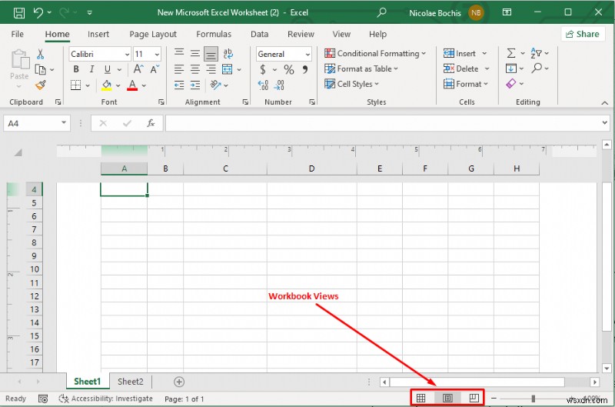Switch to Sheet2 tab
This screenshot has width=615, height=407.
pyautogui.click(x=131, y=382)
